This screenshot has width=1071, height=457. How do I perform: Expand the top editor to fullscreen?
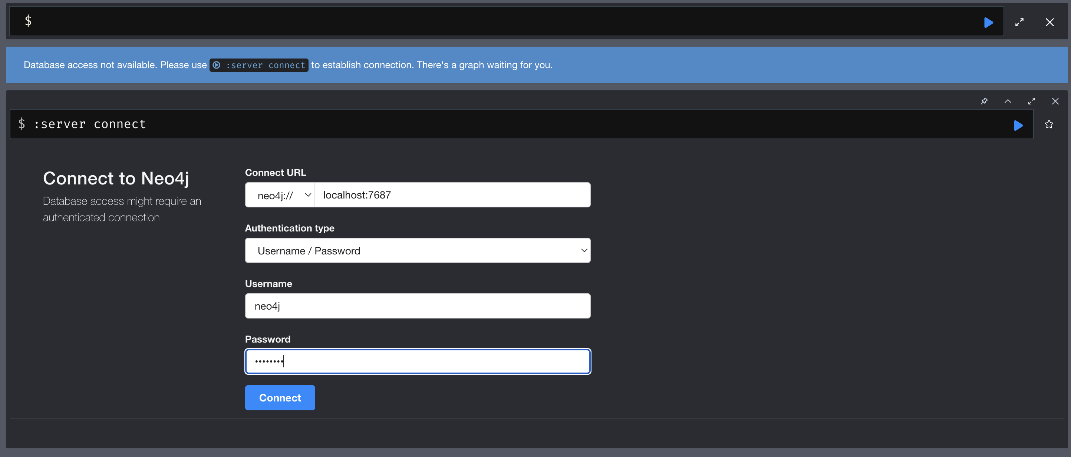[x=1019, y=23]
